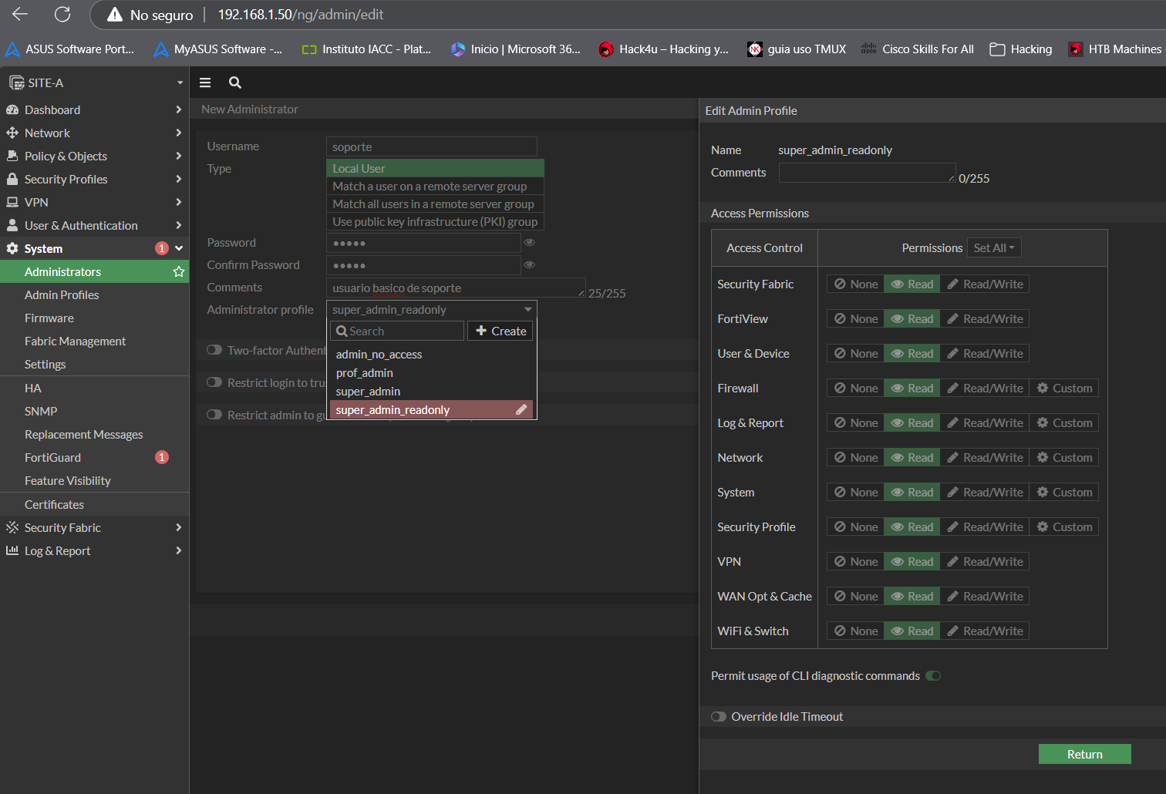Toggle Permit usage of CLI diagnostic commands
The width and height of the screenshot is (1166, 794).
click(x=933, y=676)
